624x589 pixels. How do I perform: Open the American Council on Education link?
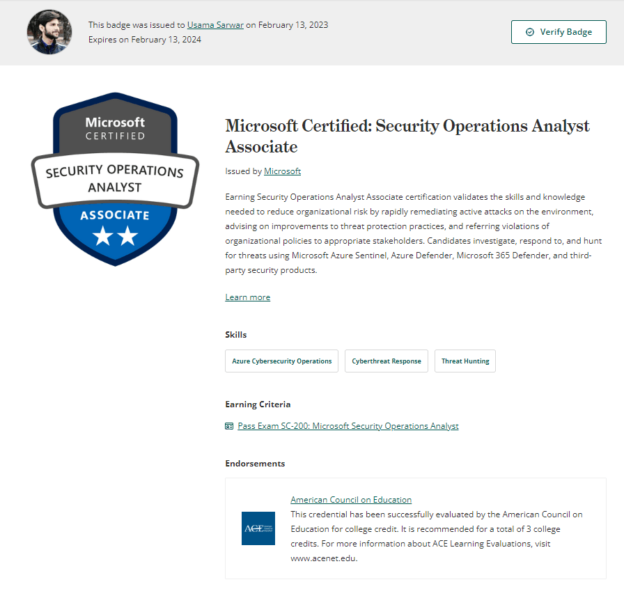point(351,500)
